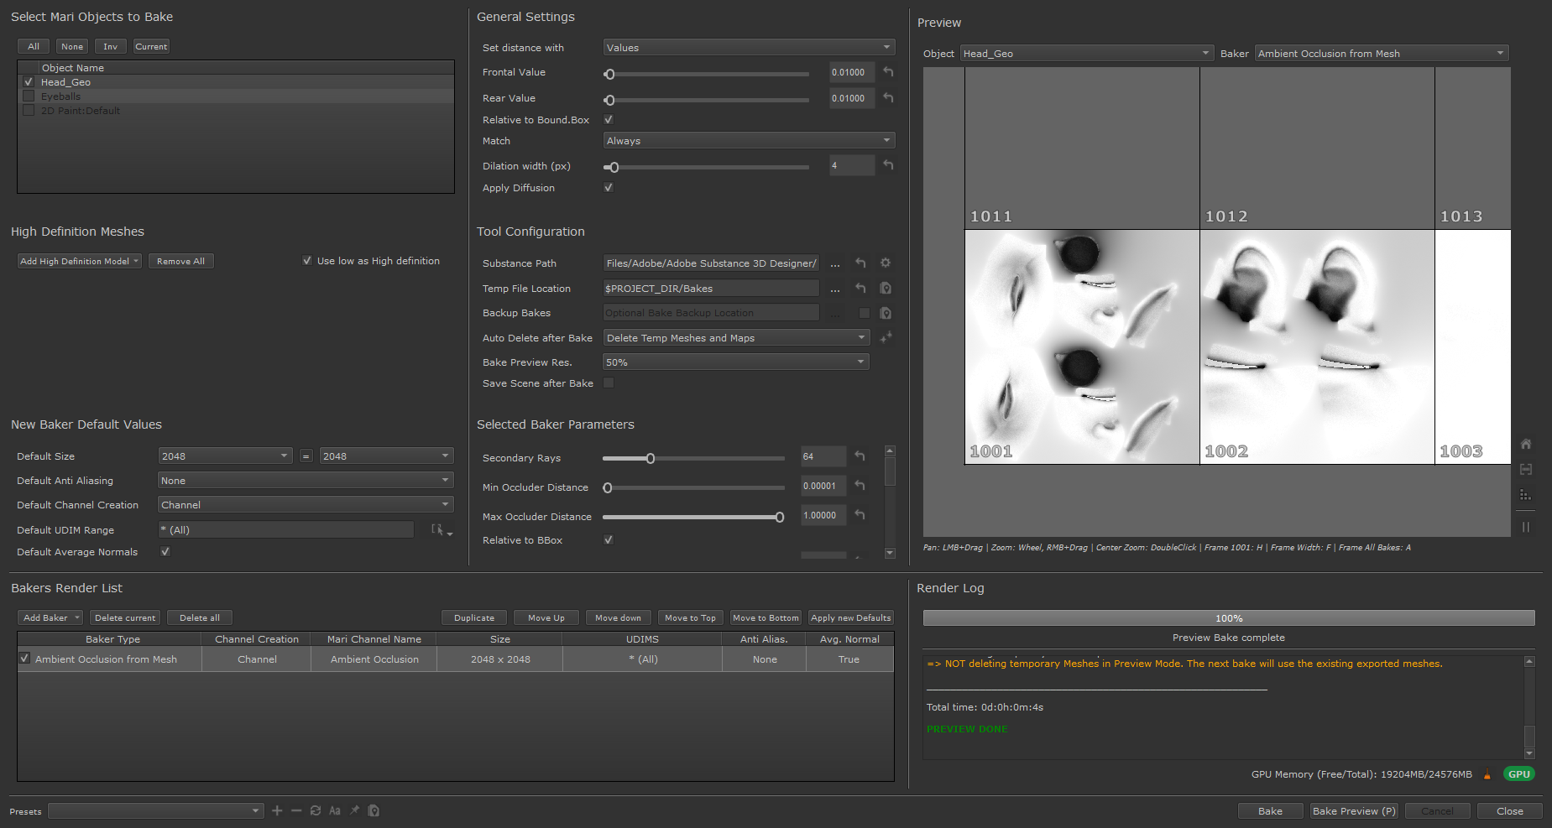Click the pause icon beside the preview
The height and width of the screenshot is (828, 1552).
click(x=1526, y=527)
